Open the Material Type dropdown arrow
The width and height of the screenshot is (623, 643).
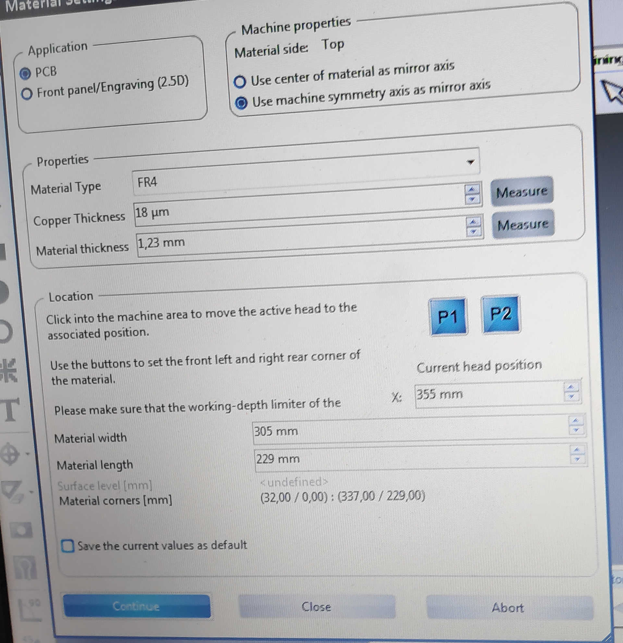[x=471, y=162]
